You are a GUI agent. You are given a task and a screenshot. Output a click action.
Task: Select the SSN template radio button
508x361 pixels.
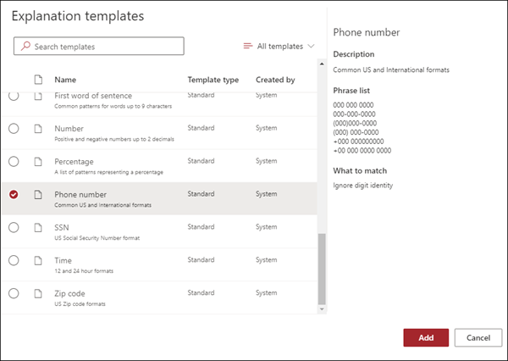click(x=14, y=227)
